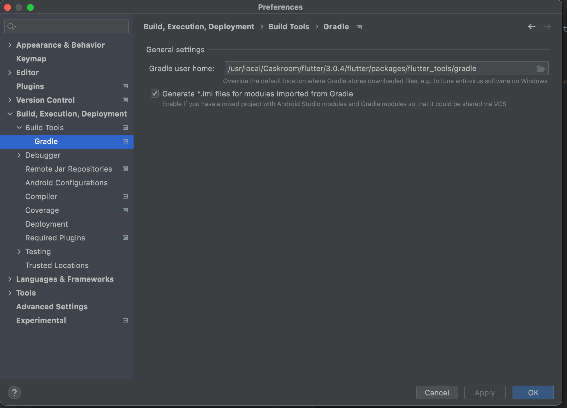Viewport: 567px width, 408px height.
Task: Click the help question mark icon
Action: (14, 392)
